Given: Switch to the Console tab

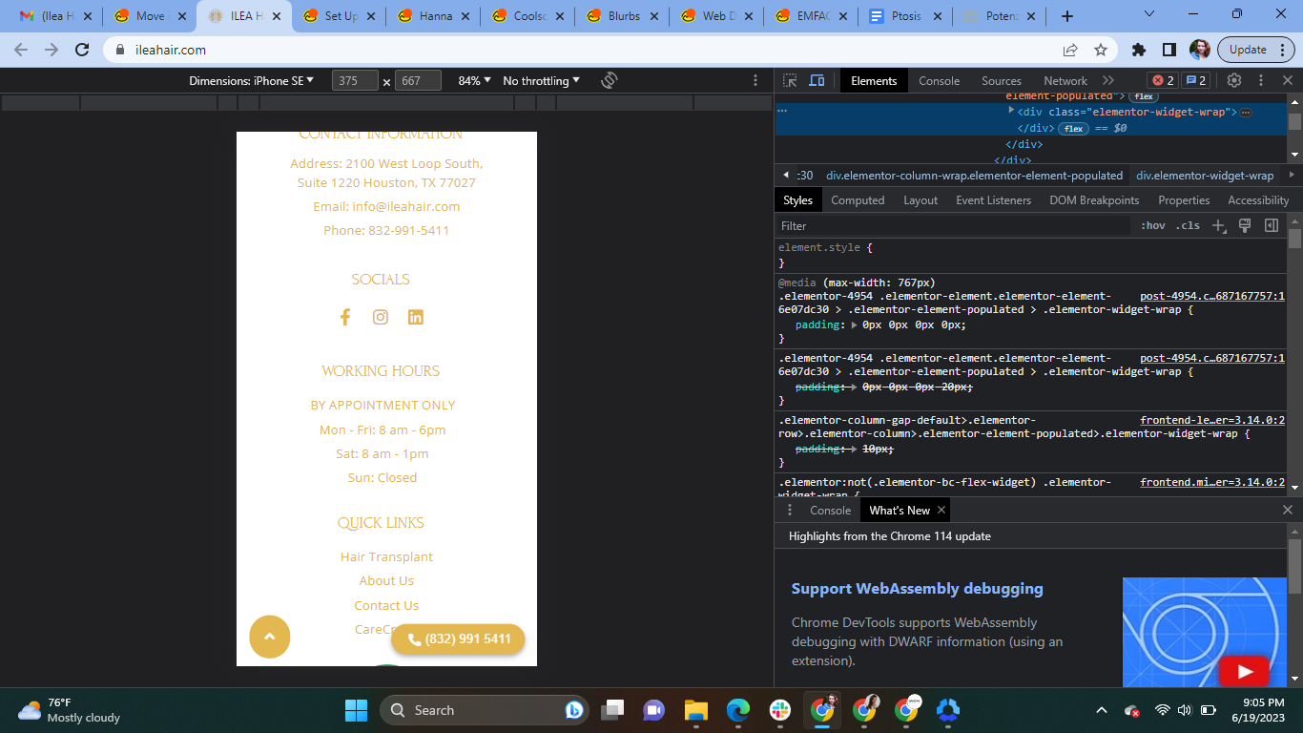Looking at the screenshot, I should click(939, 81).
